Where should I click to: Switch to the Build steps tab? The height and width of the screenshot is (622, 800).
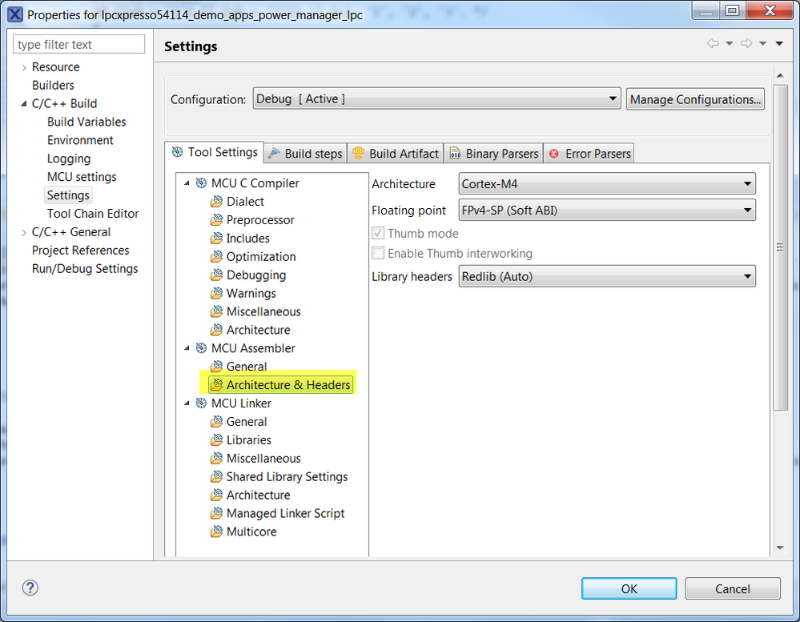click(x=306, y=153)
